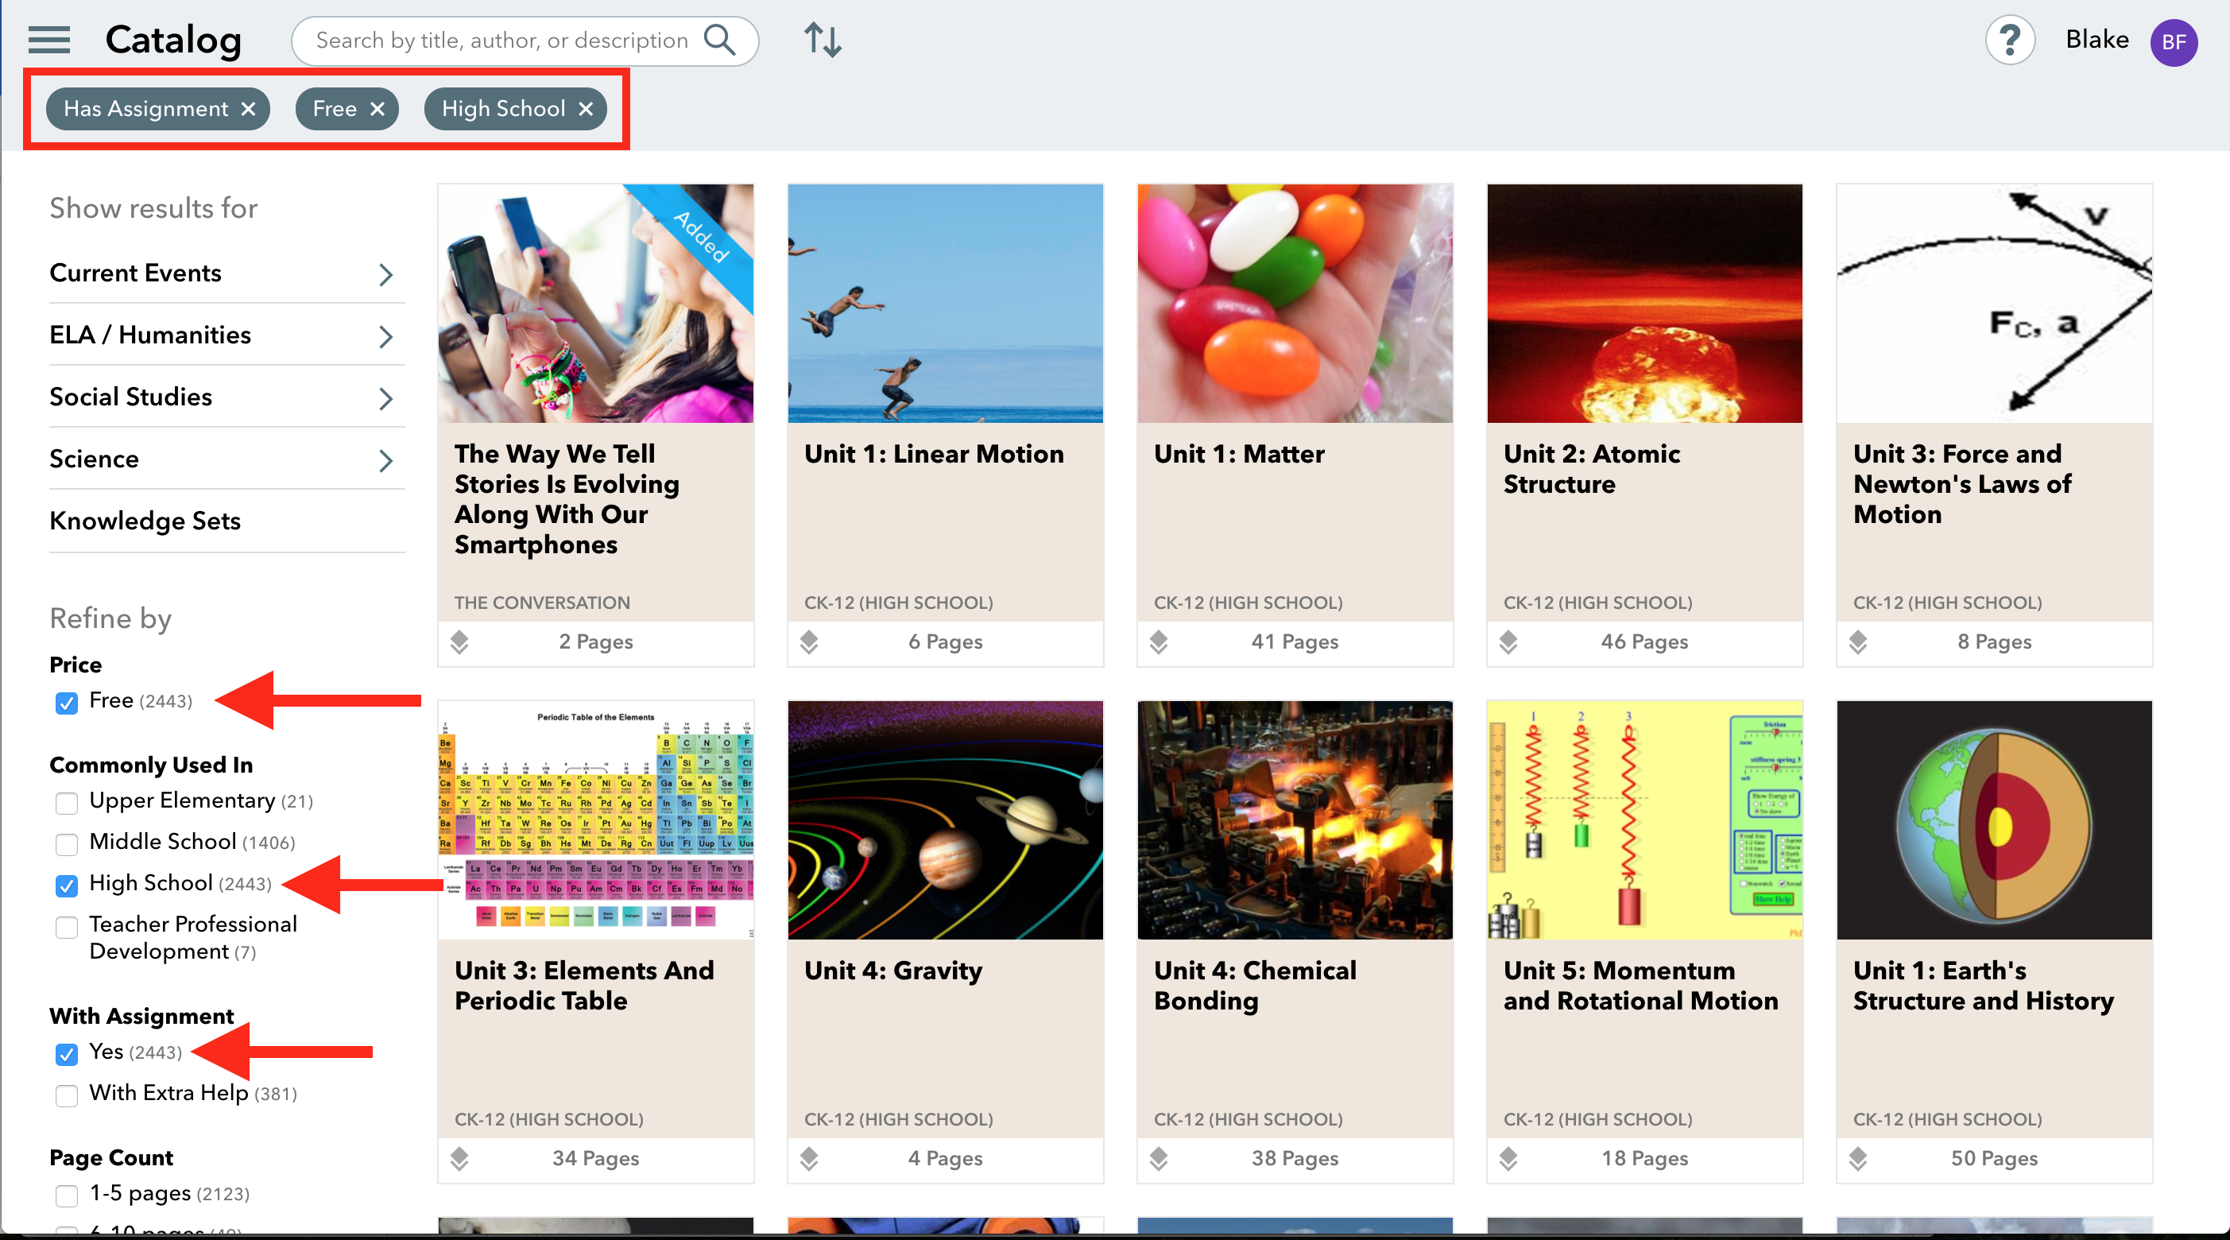This screenshot has width=2230, height=1240.
Task: Open the smartphone story thumbnail
Action: click(x=595, y=303)
